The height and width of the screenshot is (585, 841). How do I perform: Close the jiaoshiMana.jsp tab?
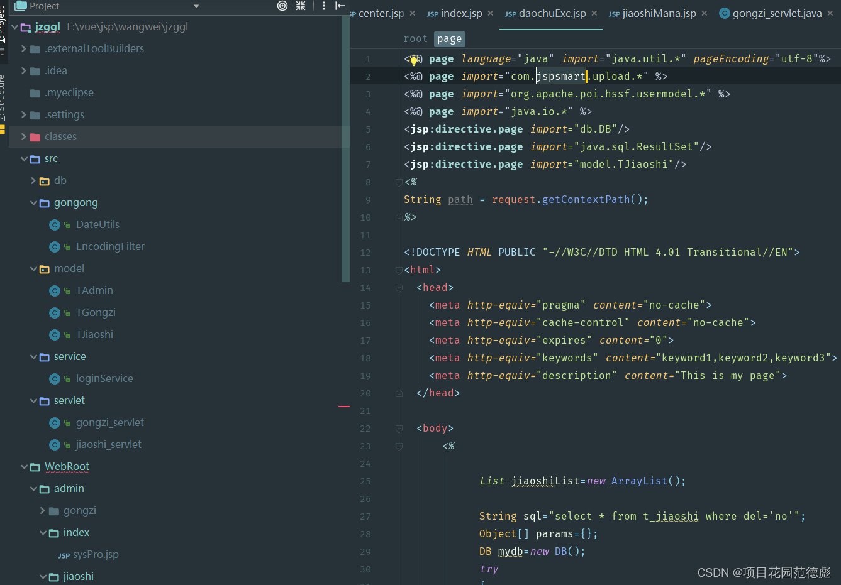tap(704, 13)
